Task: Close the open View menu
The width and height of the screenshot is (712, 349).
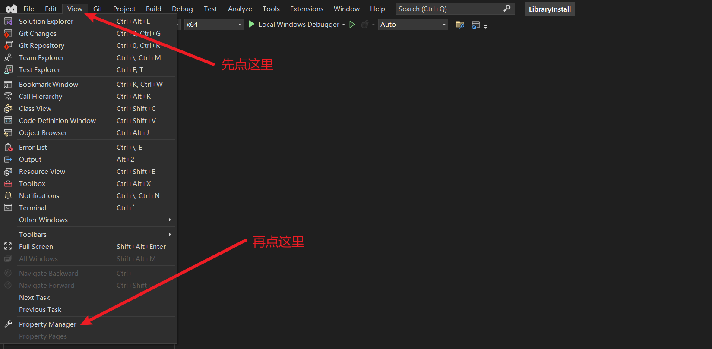Action: click(x=75, y=9)
